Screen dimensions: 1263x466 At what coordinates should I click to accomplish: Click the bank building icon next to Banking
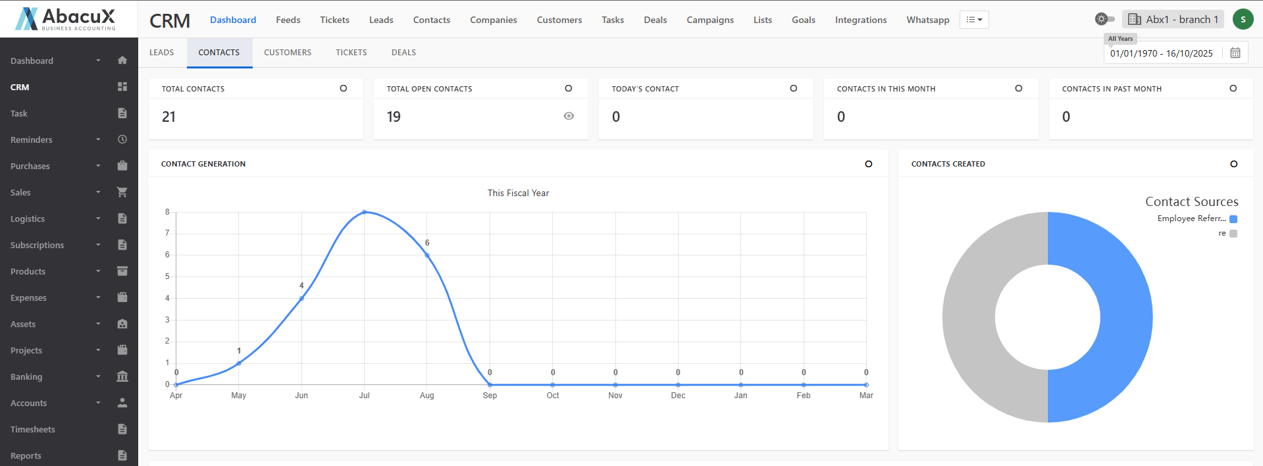coord(122,376)
